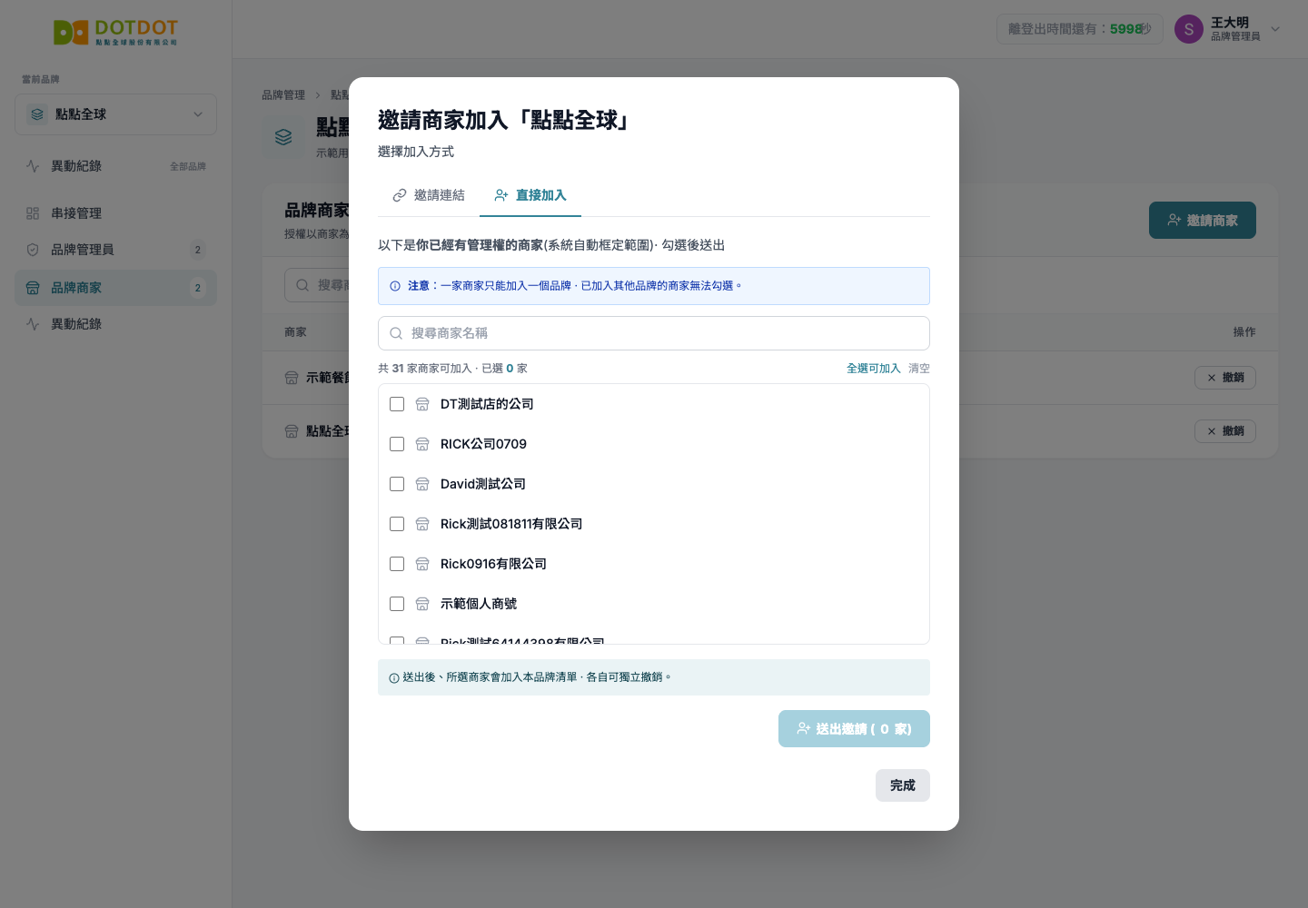Screen dimensions: 1308x908
Task: Click the add-user icon on 直接加入 tab
Action: tap(501, 195)
